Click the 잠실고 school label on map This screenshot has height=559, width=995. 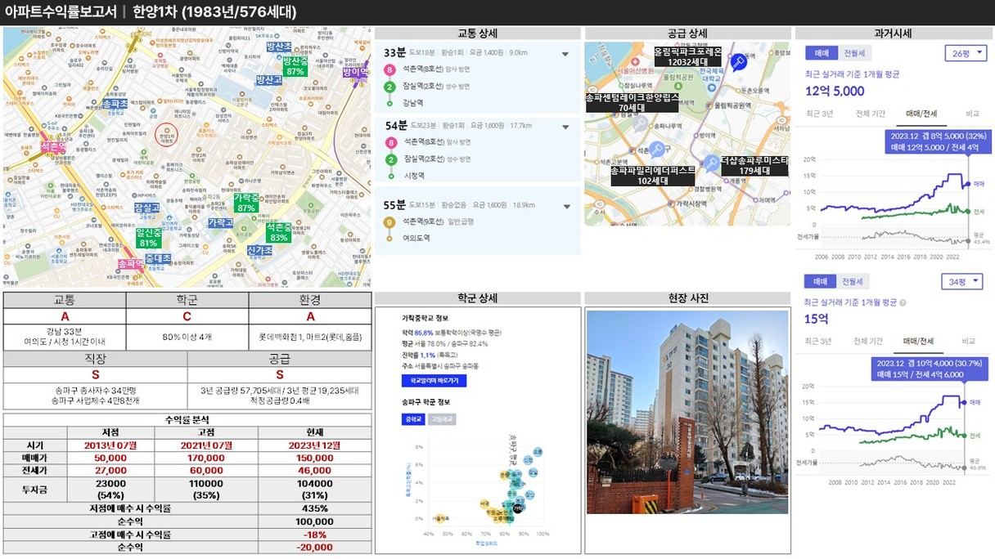pos(146,208)
